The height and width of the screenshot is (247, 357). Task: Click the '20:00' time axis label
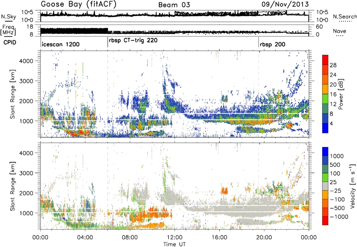pos(264,238)
